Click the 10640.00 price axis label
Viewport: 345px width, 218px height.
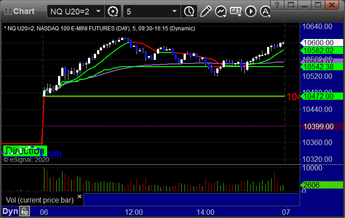point(317,27)
